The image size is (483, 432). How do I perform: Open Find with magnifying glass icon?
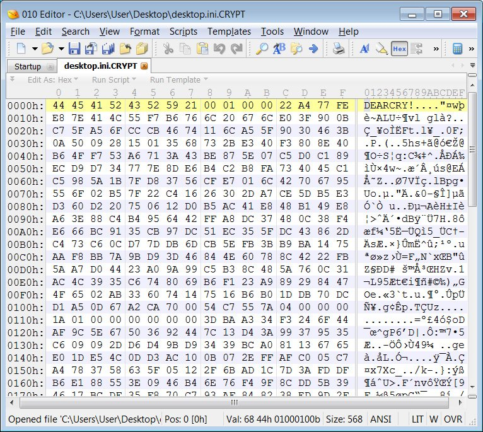[262, 49]
